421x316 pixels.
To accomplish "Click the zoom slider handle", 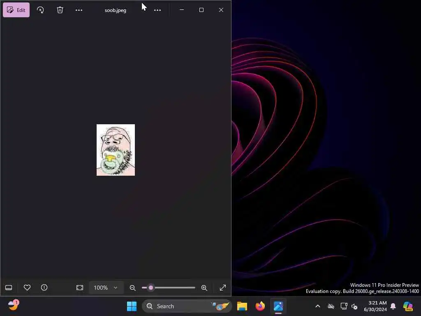I will click(151, 288).
